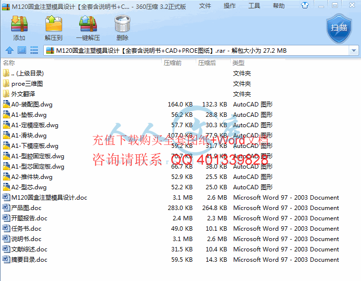Open the 操作 (Operation) menu
The image size is (361, 281).
230,6
